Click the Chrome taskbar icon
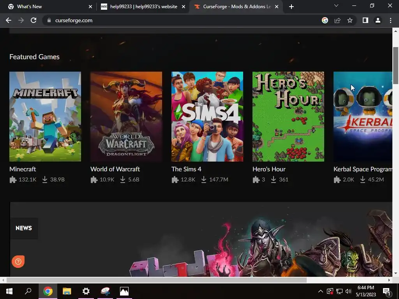The height and width of the screenshot is (299, 399). (x=48, y=291)
